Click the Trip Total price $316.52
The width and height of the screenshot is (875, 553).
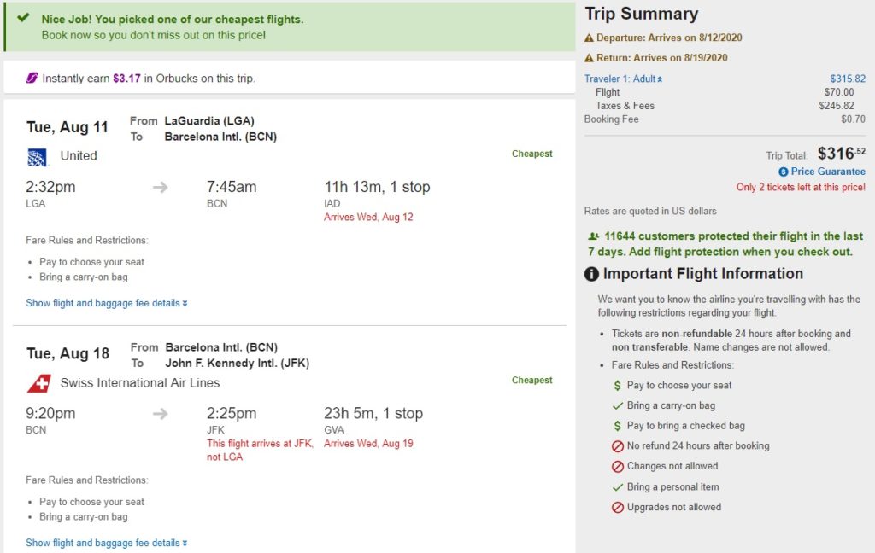[x=841, y=154]
